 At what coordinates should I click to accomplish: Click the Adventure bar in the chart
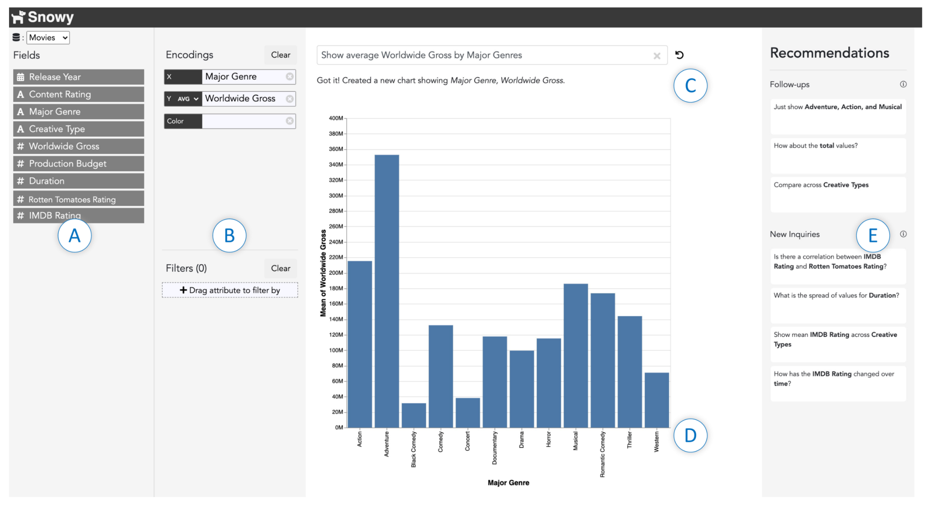pos(386,291)
